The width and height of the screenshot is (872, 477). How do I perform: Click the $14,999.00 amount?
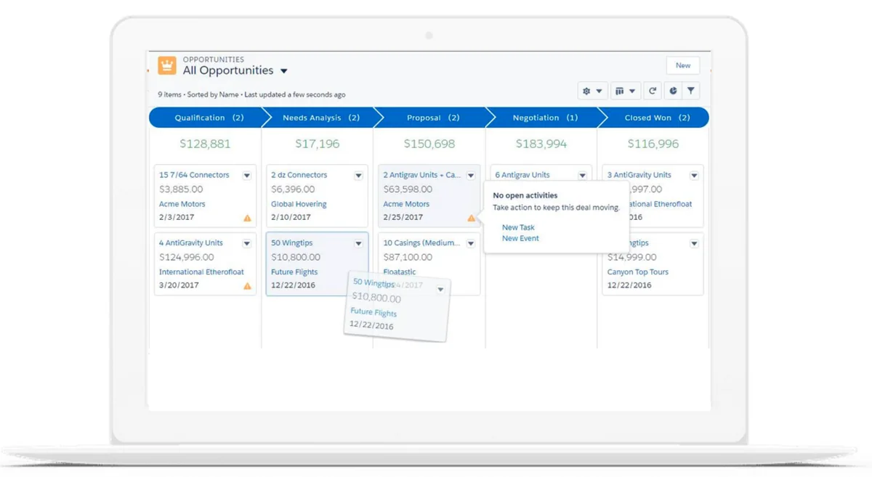[632, 257]
